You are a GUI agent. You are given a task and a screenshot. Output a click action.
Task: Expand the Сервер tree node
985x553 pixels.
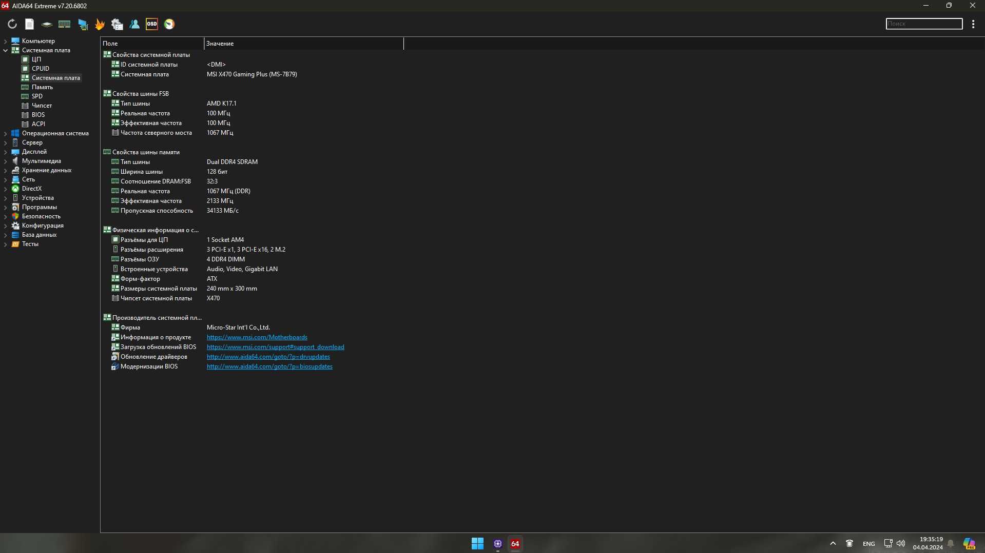6,142
